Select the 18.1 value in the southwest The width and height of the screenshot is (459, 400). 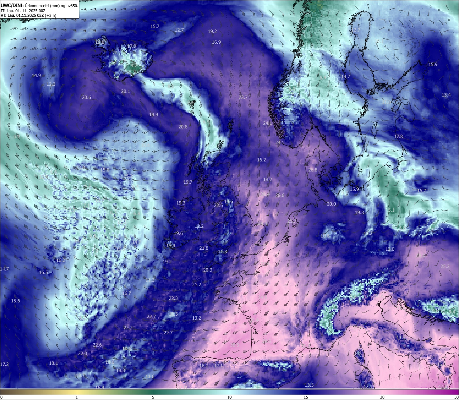coord(53,363)
